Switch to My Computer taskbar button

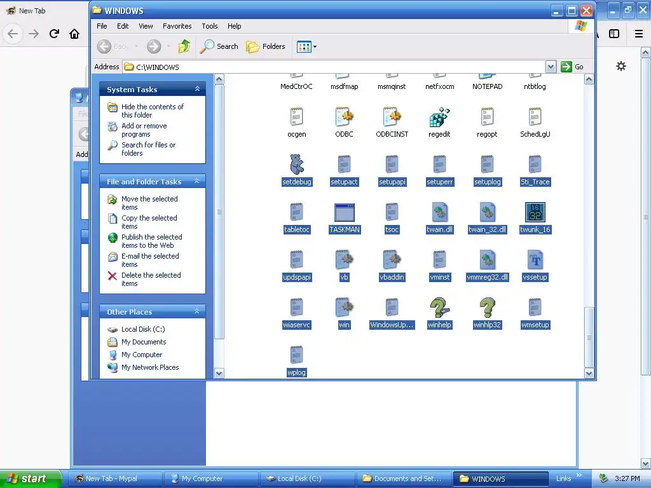[211, 478]
